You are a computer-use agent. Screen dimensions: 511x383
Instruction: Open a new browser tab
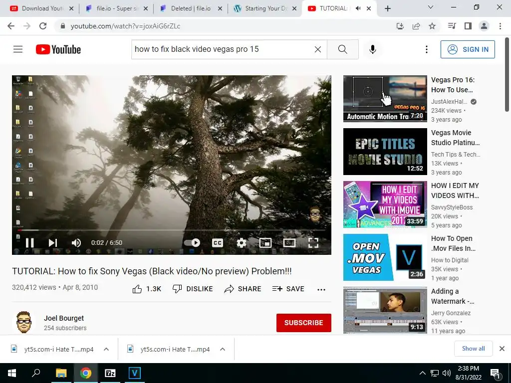(387, 8)
